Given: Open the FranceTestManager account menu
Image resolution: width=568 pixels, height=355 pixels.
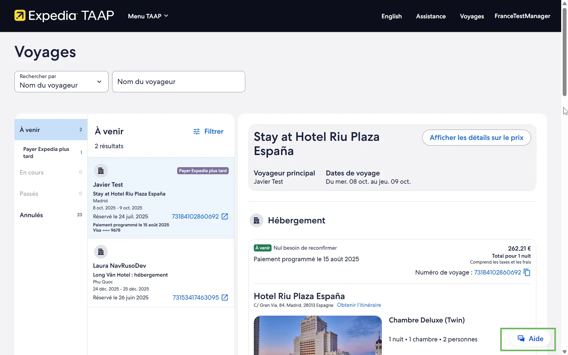Looking at the screenshot, I should (522, 16).
